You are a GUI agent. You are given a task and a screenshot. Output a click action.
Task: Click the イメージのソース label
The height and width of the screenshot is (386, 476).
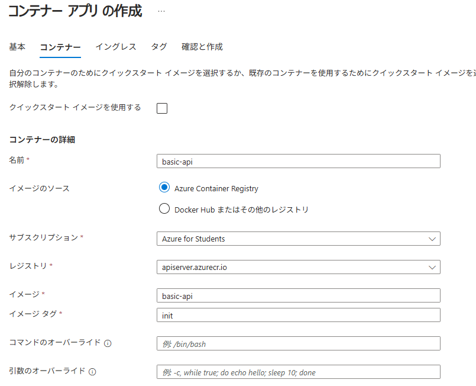click(39, 188)
